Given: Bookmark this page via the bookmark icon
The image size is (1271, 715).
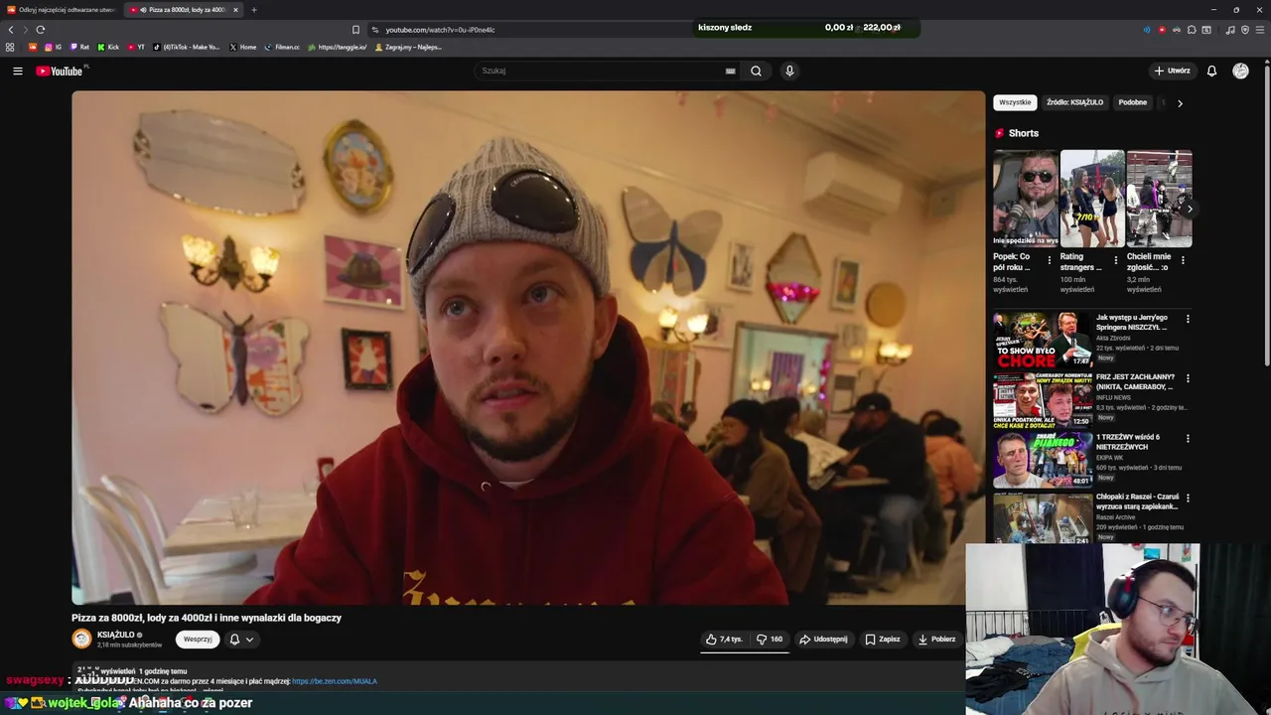Looking at the screenshot, I should 355,30.
